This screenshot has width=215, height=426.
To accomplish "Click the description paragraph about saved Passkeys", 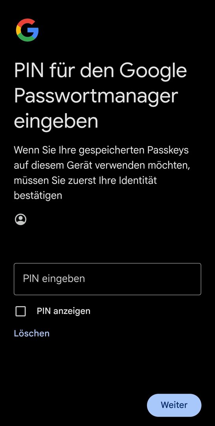I will click(x=102, y=172).
